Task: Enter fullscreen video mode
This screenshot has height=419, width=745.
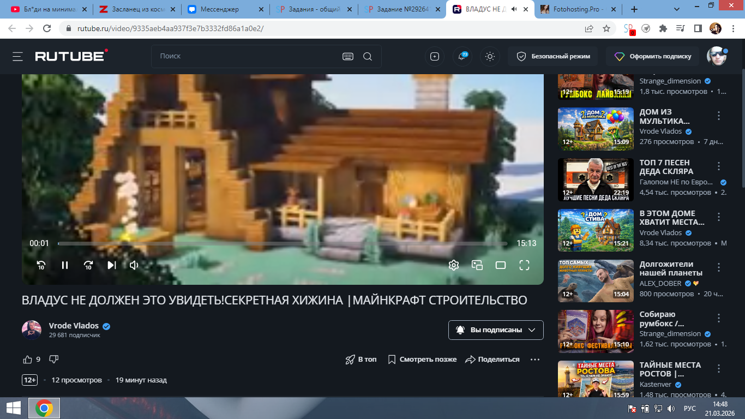Action: tap(524, 265)
